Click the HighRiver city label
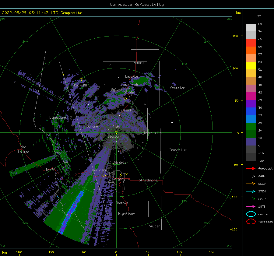The image size is (274, 256). pos(126,214)
